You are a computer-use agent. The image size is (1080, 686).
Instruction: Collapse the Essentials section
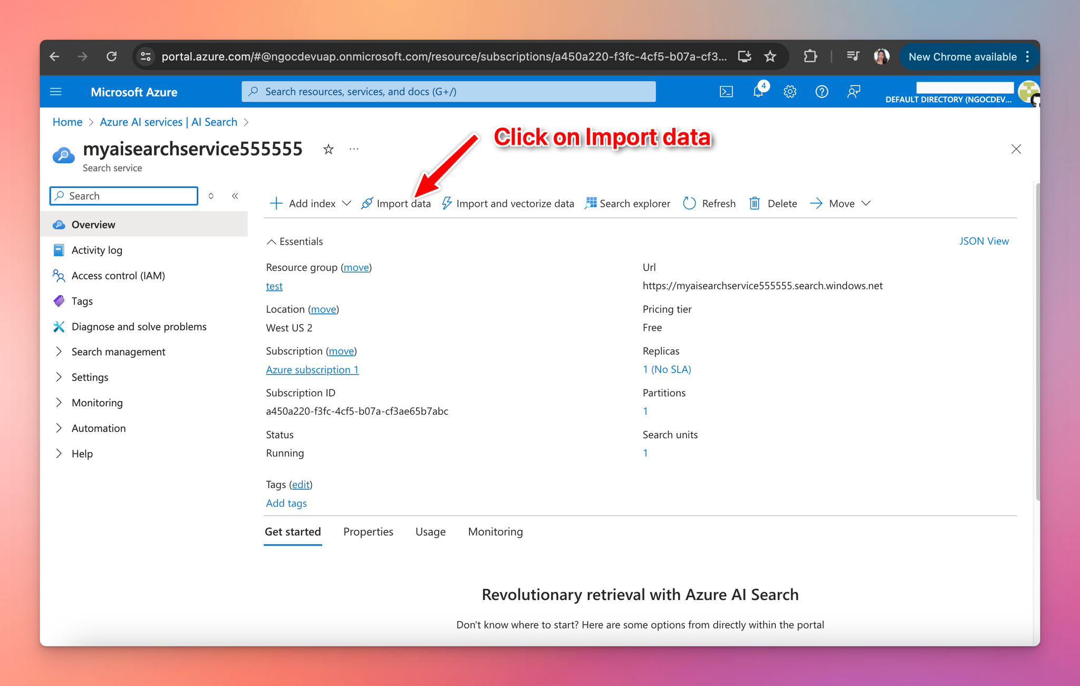tap(295, 241)
